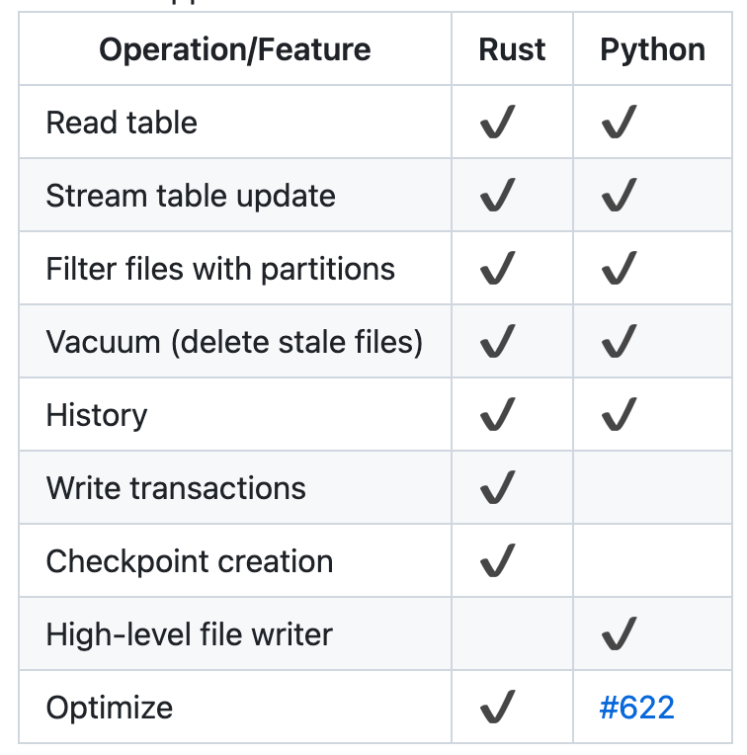This screenshot has height=755, width=747.
Task: Click the High-level file writer label
Action: (190, 634)
